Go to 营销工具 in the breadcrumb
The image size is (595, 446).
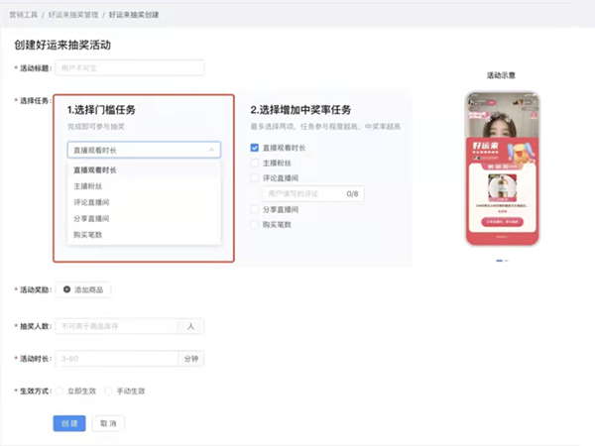pyautogui.click(x=23, y=15)
